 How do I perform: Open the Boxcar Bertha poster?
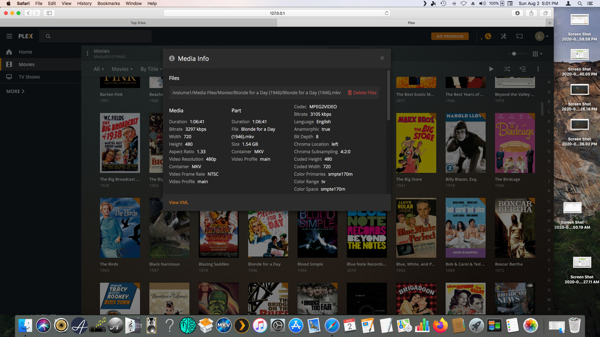(x=515, y=228)
